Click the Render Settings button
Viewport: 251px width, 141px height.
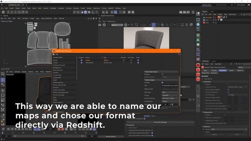pyautogui.click(x=111, y=137)
